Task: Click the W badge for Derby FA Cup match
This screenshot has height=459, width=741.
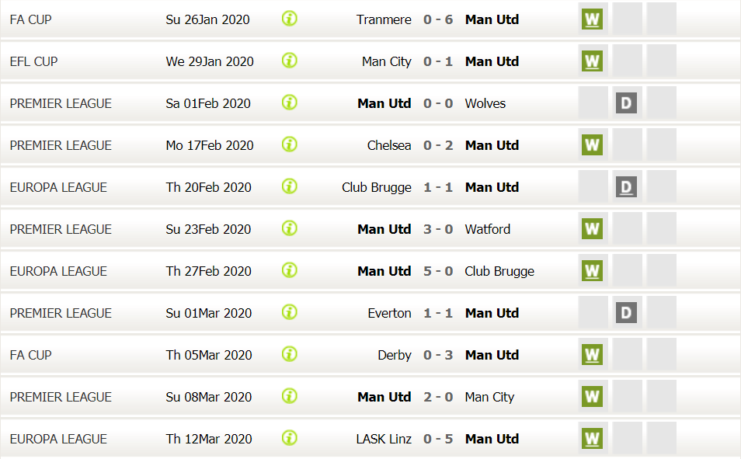Action: (592, 354)
